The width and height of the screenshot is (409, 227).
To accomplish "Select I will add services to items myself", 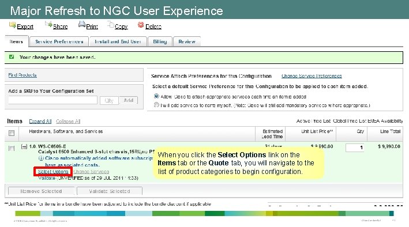I will pos(156,105).
